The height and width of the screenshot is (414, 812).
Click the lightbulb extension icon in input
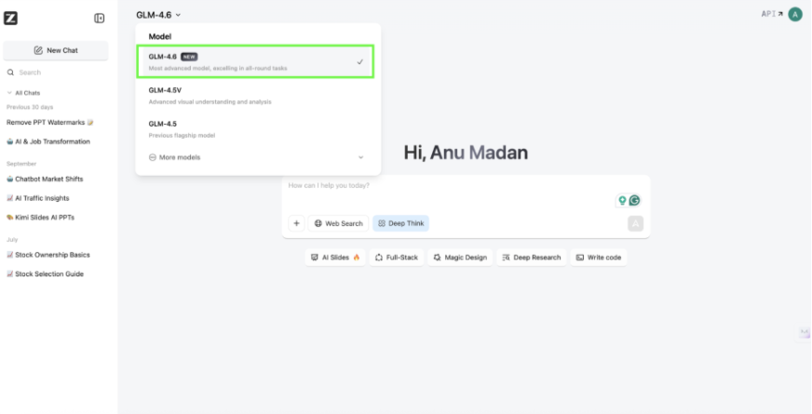tap(622, 200)
